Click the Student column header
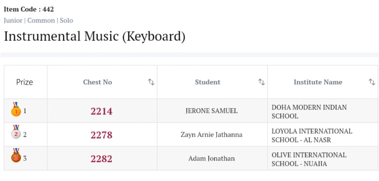This screenshot has height=181, width=379. click(207, 82)
